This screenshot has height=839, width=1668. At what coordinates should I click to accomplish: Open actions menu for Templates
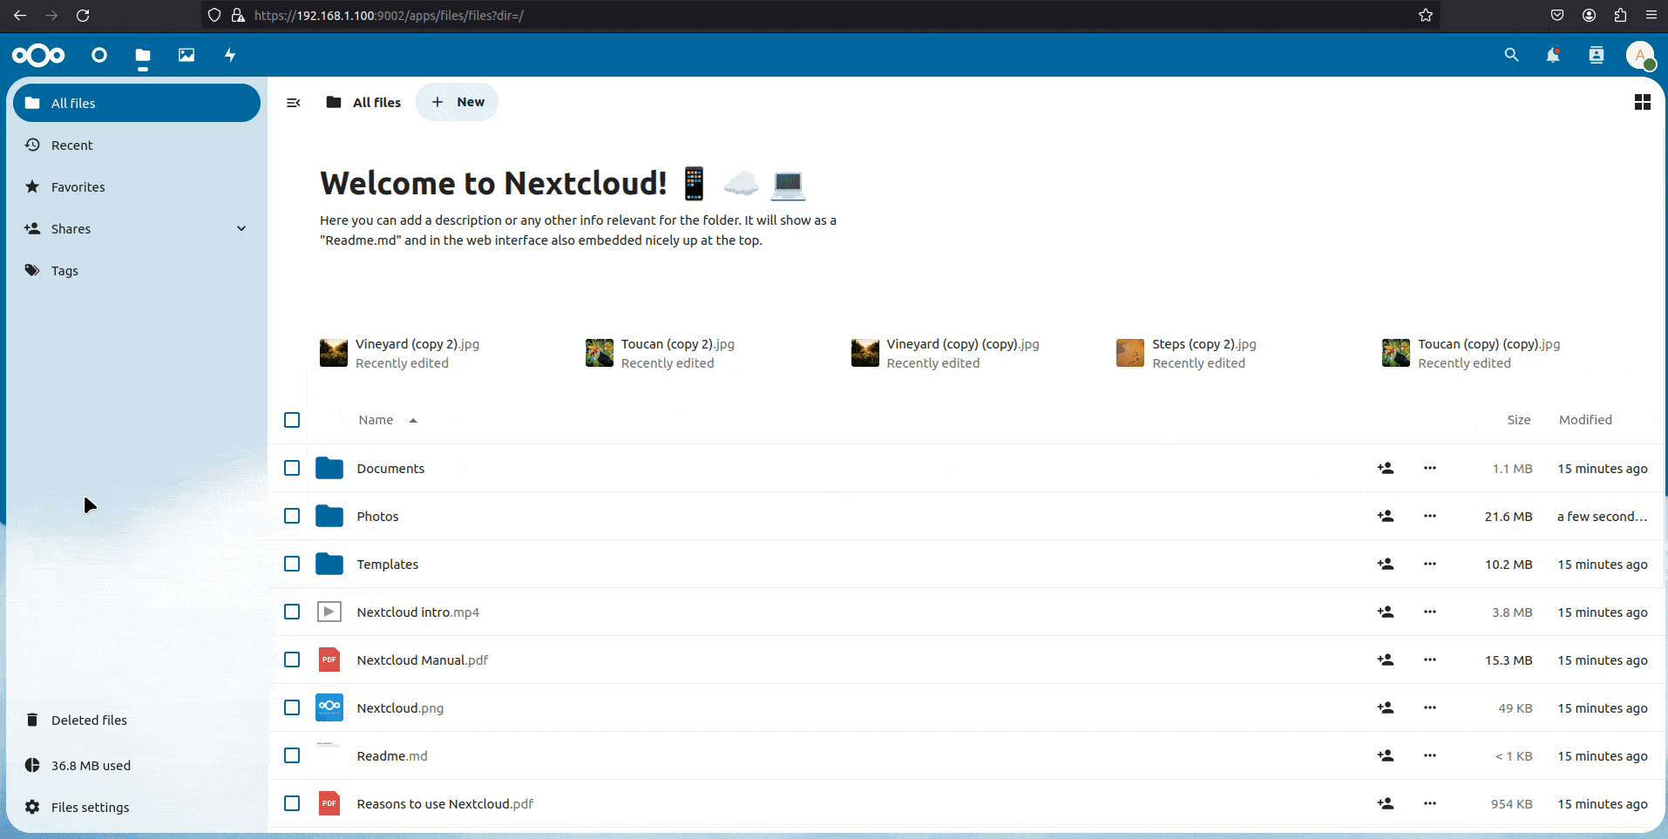click(1430, 564)
